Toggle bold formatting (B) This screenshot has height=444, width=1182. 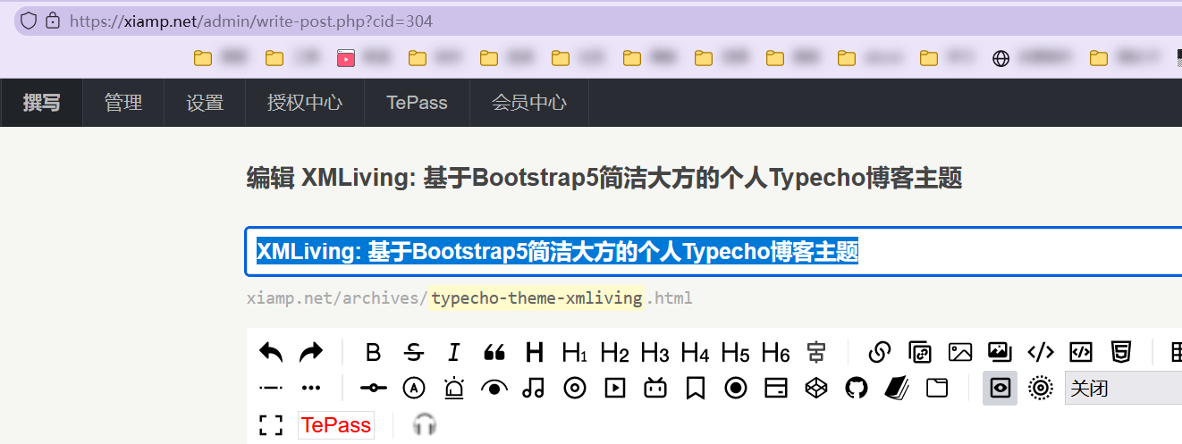(374, 352)
